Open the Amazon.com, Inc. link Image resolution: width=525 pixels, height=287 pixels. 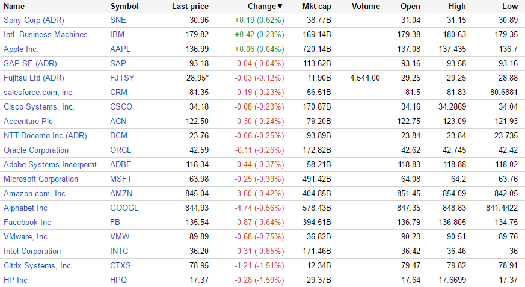[35, 193]
